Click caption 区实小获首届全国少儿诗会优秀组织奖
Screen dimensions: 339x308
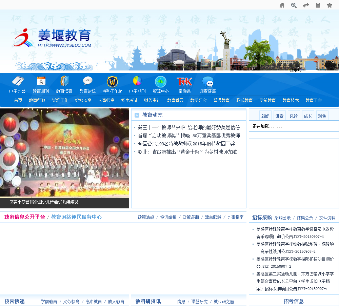coord(44,202)
